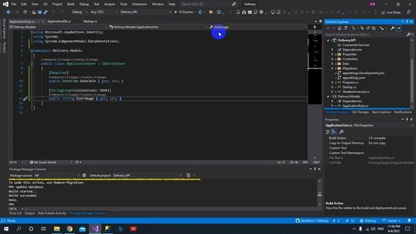Click the wrench Properties icon in Solution Explorer

coord(393,28)
